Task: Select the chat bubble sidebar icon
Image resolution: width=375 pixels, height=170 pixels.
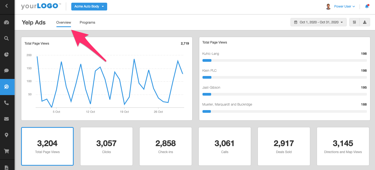Action: point(7,71)
